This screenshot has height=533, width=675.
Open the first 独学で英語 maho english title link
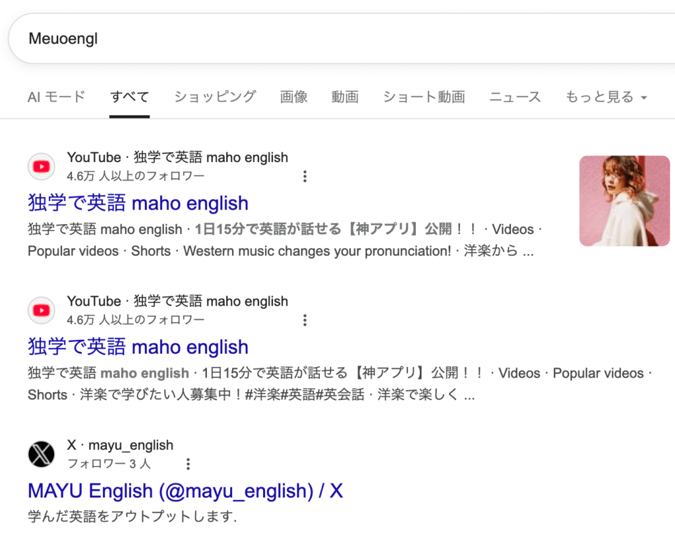point(138,203)
